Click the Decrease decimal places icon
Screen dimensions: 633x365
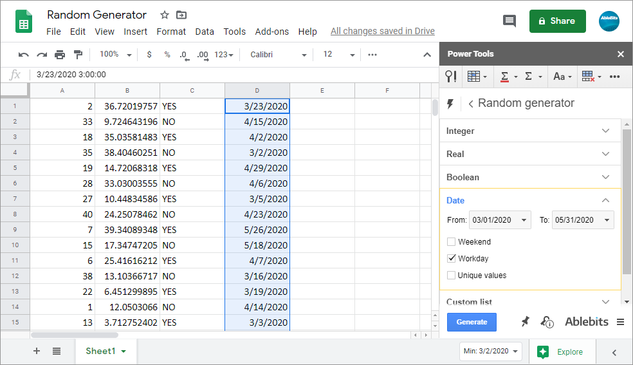pos(185,55)
